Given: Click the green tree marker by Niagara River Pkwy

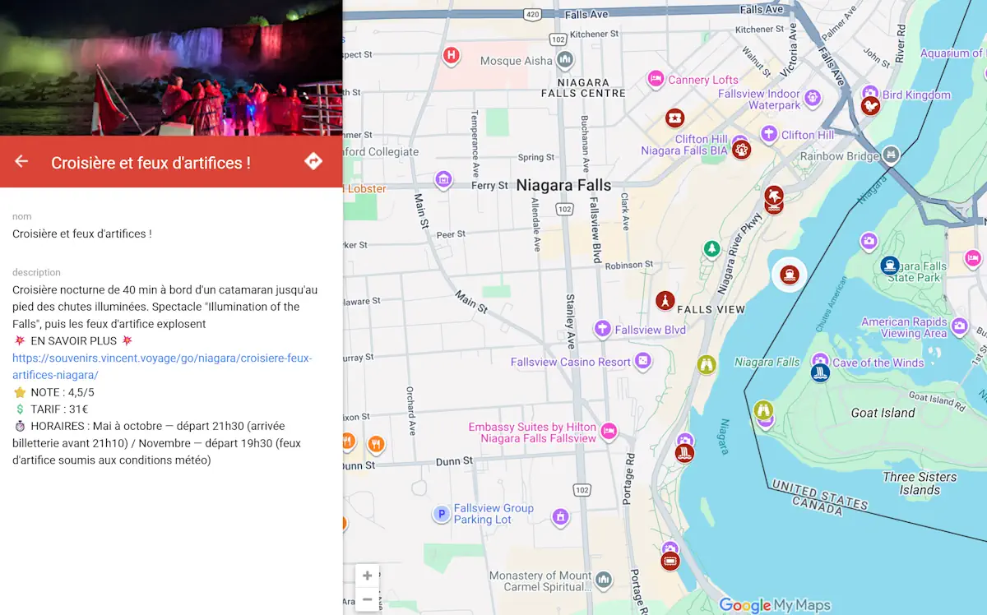Looking at the screenshot, I should click(711, 248).
